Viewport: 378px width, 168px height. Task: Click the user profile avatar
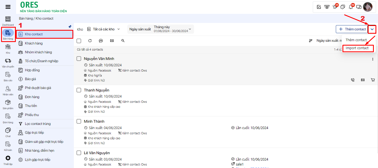click(368, 7)
